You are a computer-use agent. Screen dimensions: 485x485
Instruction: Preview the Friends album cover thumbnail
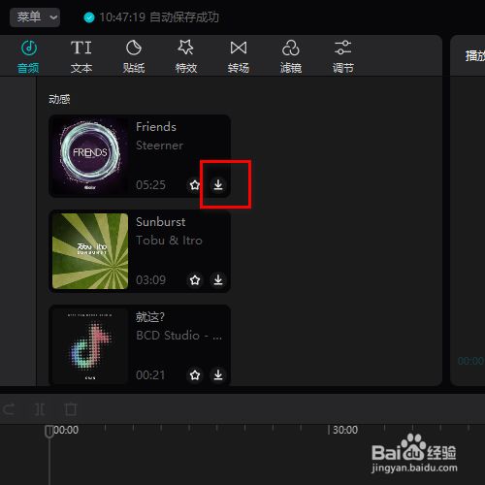click(x=90, y=156)
